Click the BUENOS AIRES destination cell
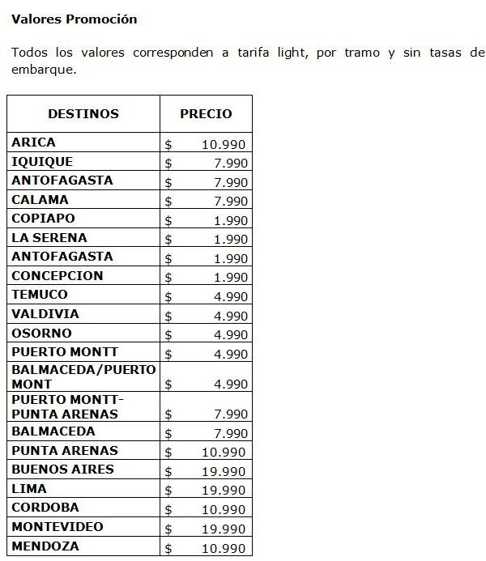Image resolution: width=486 pixels, height=561 pixels. 83,470
